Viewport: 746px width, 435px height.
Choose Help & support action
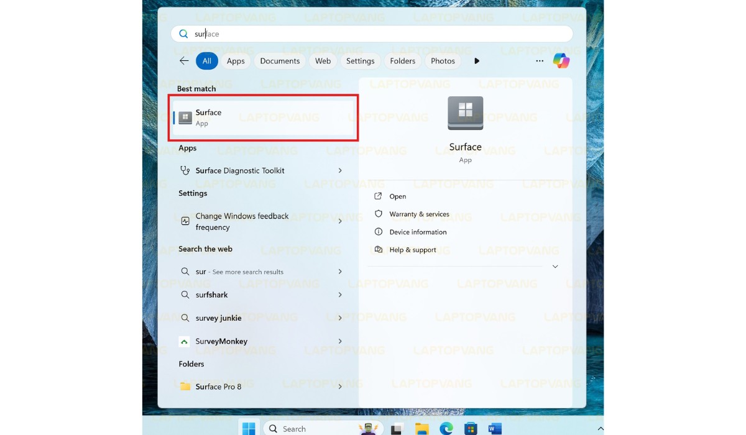413,250
